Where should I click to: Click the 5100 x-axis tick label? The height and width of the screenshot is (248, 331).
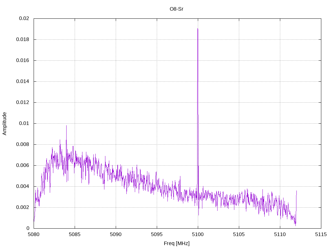[x=198, y=234]
